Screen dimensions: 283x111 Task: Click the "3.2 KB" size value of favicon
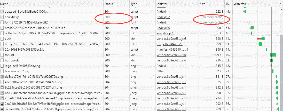click(219, 71)
